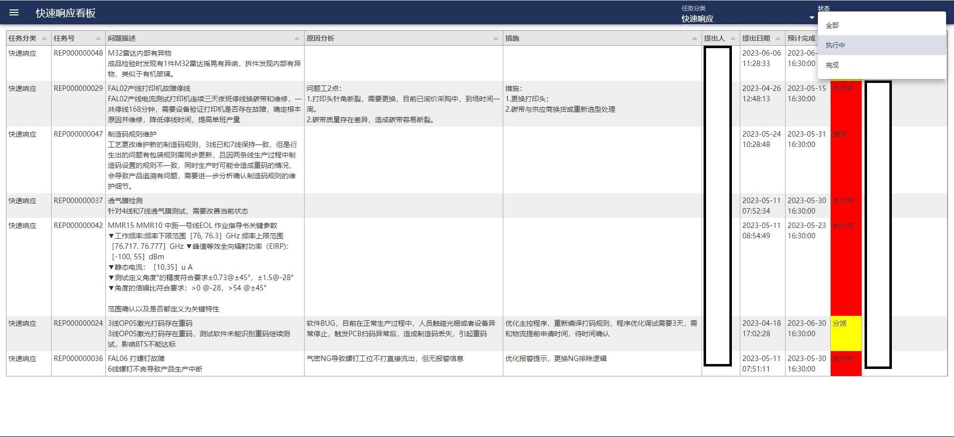The image size is (954, 437).
Task: Click submission date 2023-04-26 12:48:13
Action: (762, 93)
